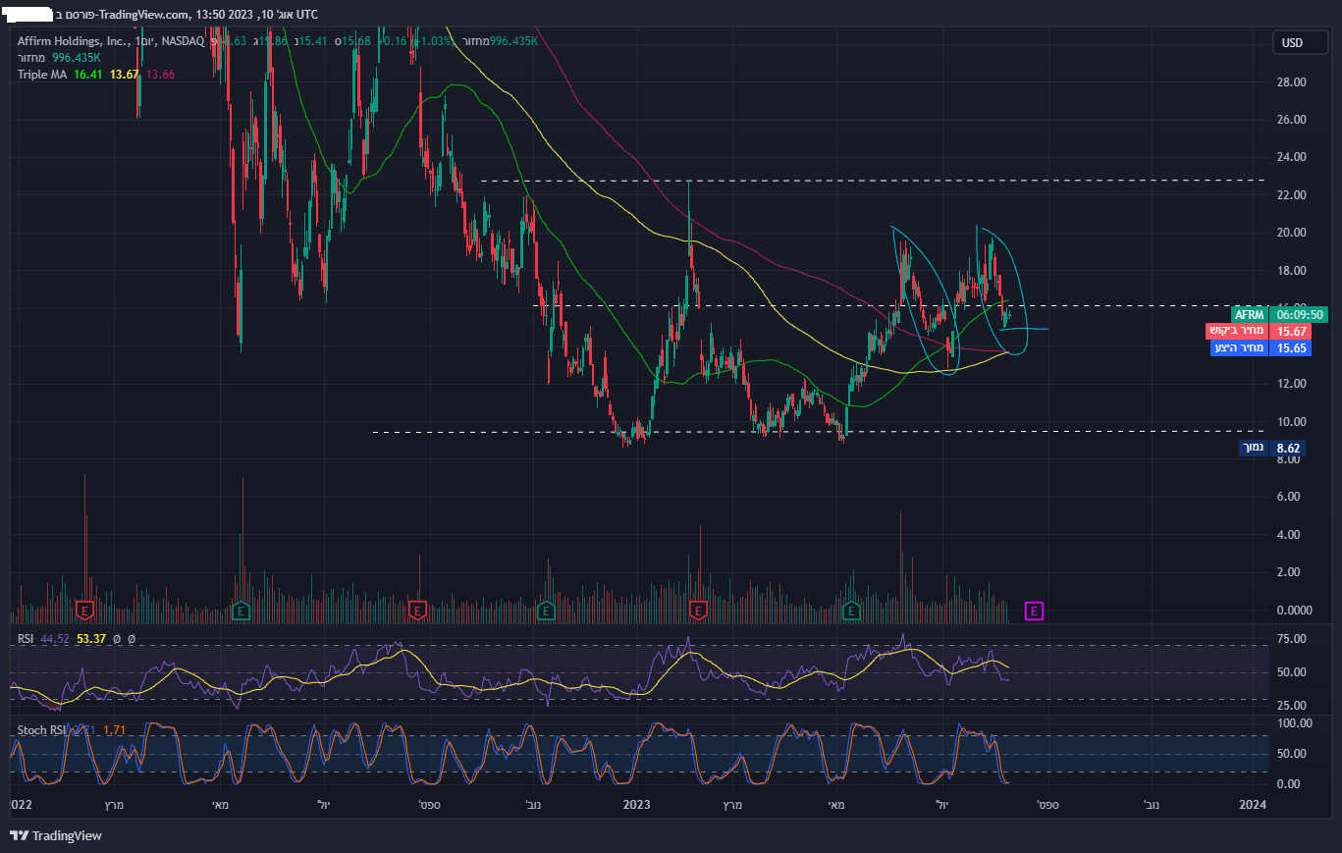
Task: Click the TradingView logo in the footer
Action: coord(56,835)
